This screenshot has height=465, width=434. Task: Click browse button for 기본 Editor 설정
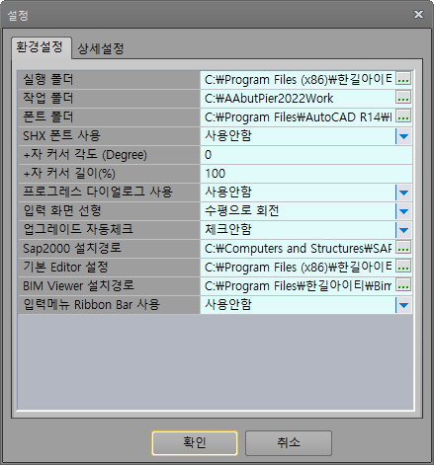[403, 267]
